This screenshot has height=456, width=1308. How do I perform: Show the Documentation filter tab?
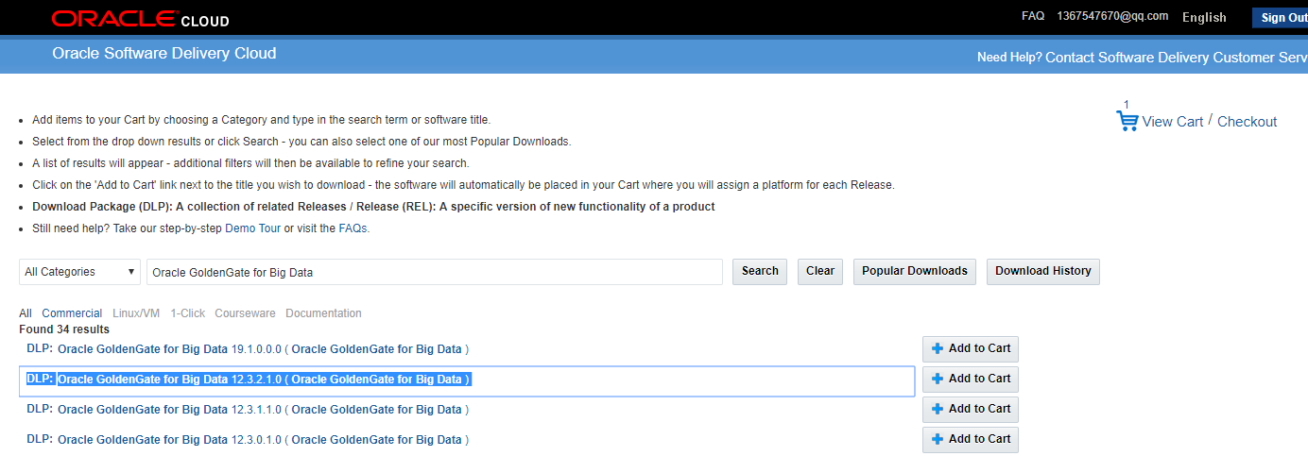pyautogui.click(x=323, y=313)
